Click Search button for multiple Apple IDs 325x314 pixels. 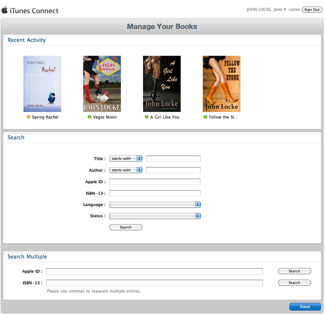click(x=294, y=271)
